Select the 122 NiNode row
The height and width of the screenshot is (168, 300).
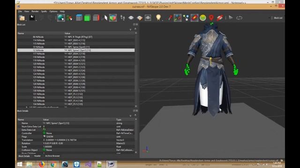76,67
